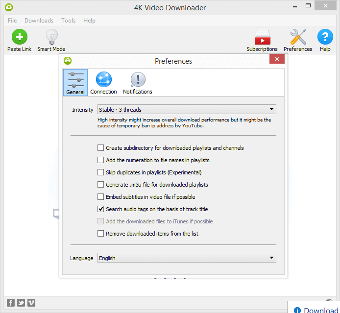Minimize the 4K Video Downloader window

tap(295, 6)
